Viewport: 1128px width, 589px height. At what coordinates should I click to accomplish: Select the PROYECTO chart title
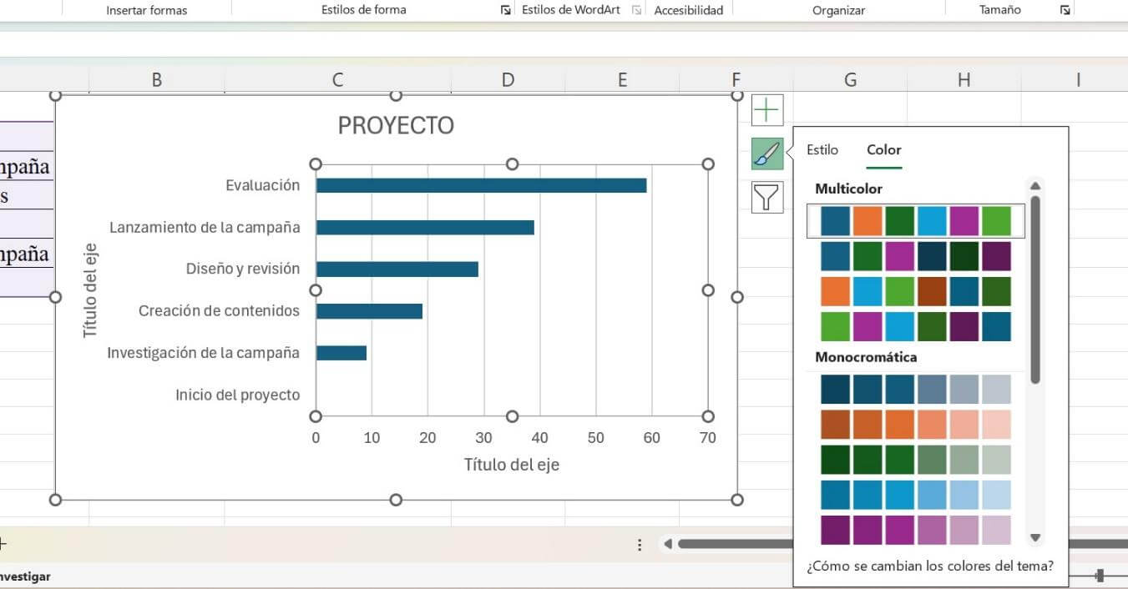[x=395, y=125]
